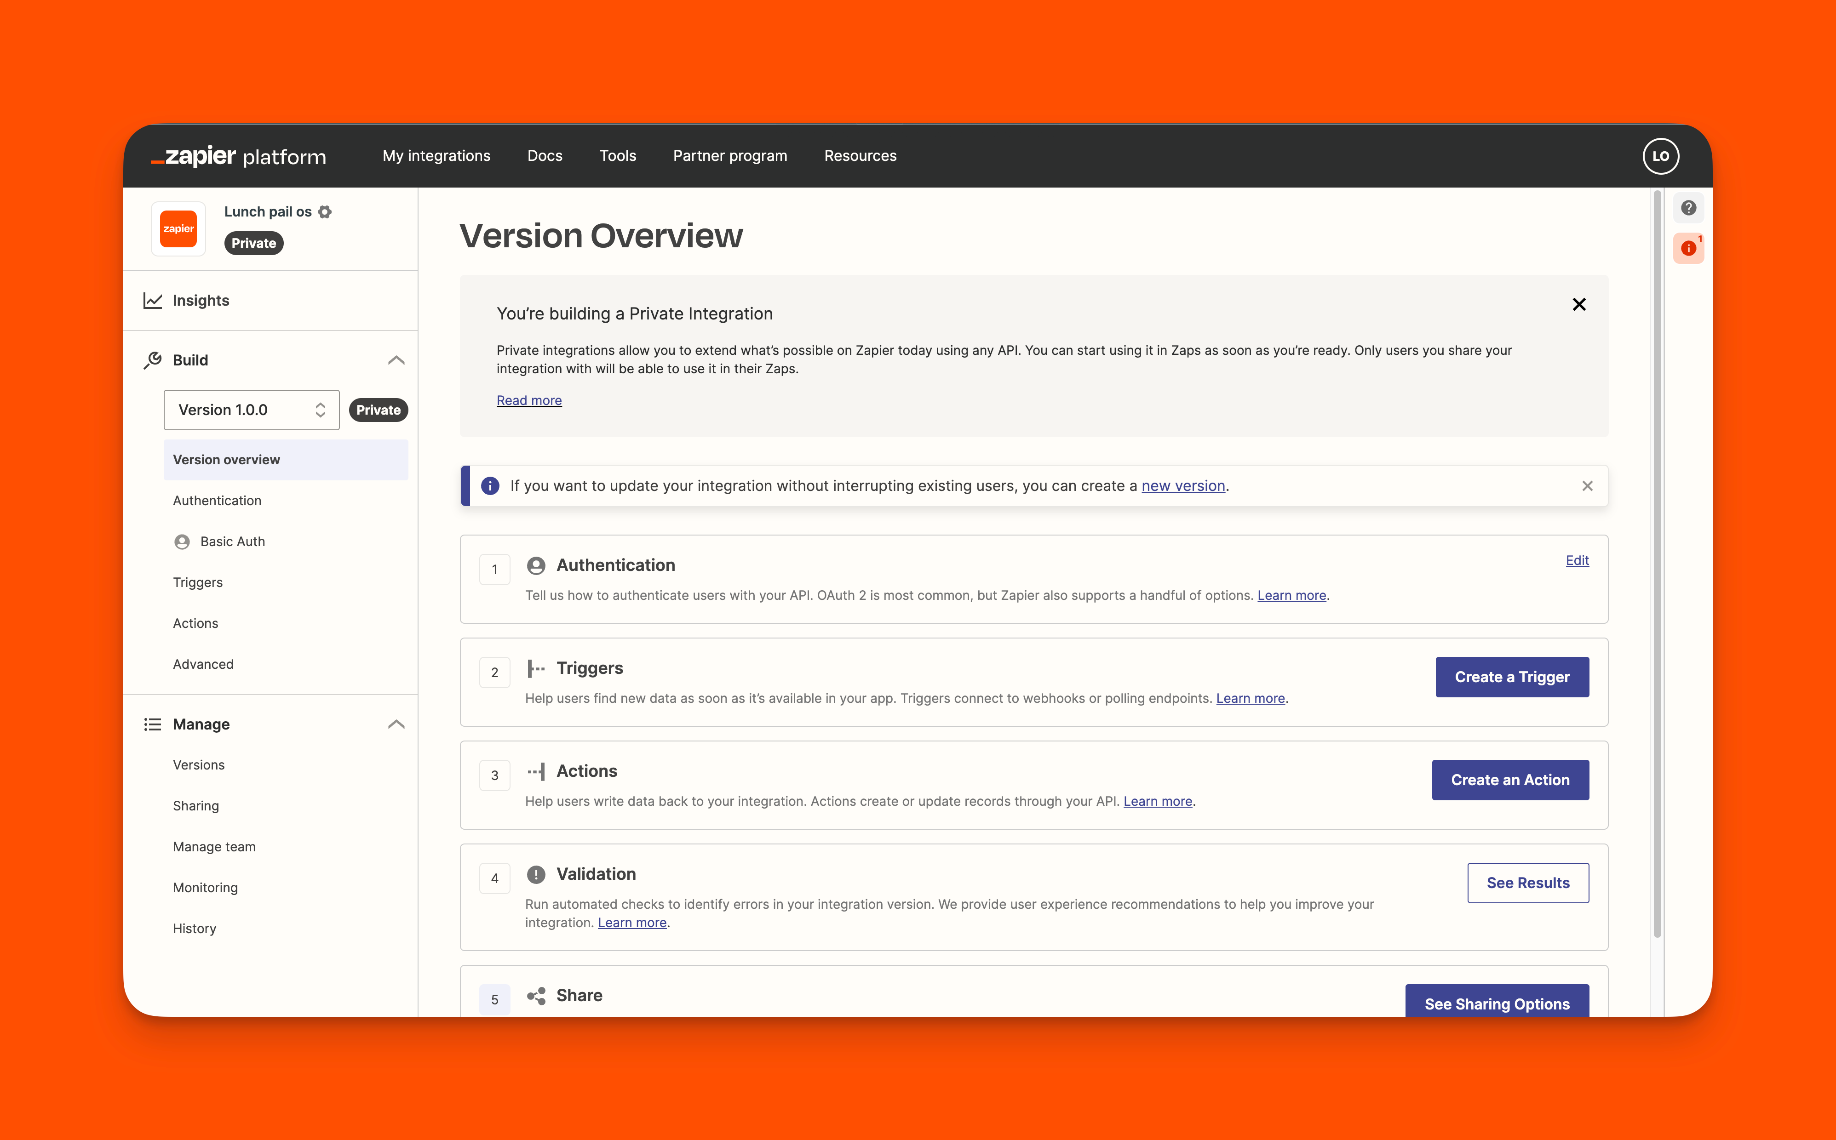Open the Version 1.0.0 dropdown
1836x1140 pixels.
pyautogui.click(x=251, y=410)
